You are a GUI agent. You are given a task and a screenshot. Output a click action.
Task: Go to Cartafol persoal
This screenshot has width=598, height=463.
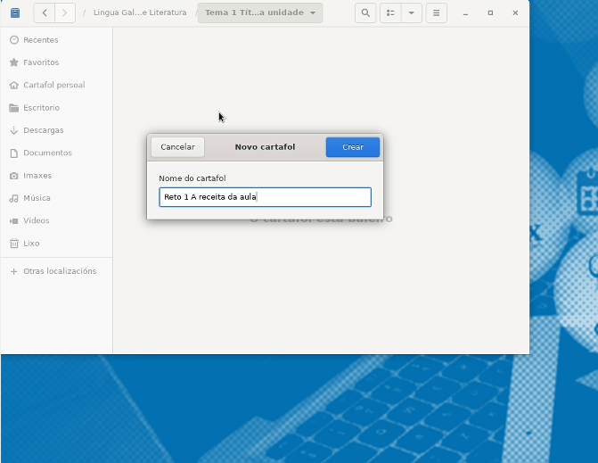(x=53, y=85)
